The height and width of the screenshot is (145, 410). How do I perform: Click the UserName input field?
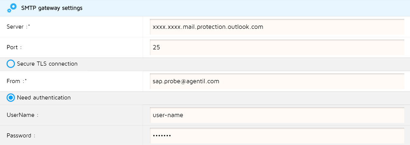(277, 115)
